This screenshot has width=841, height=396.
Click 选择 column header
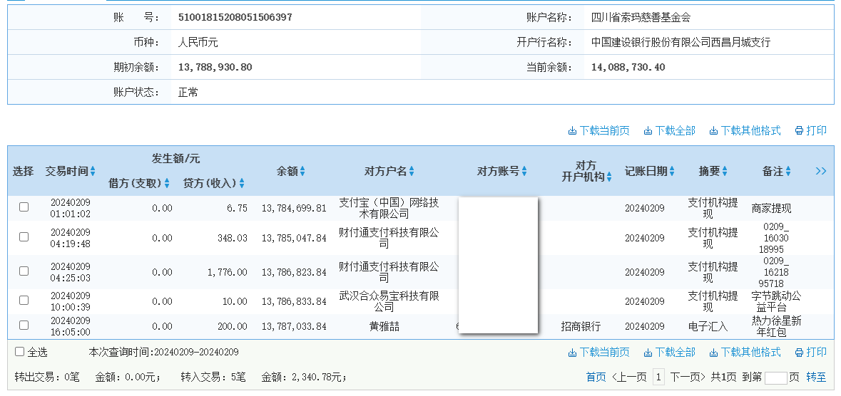point(23,171)
